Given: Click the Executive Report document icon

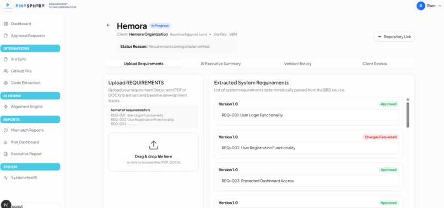Looking at the screenshot, I should 6,154.
